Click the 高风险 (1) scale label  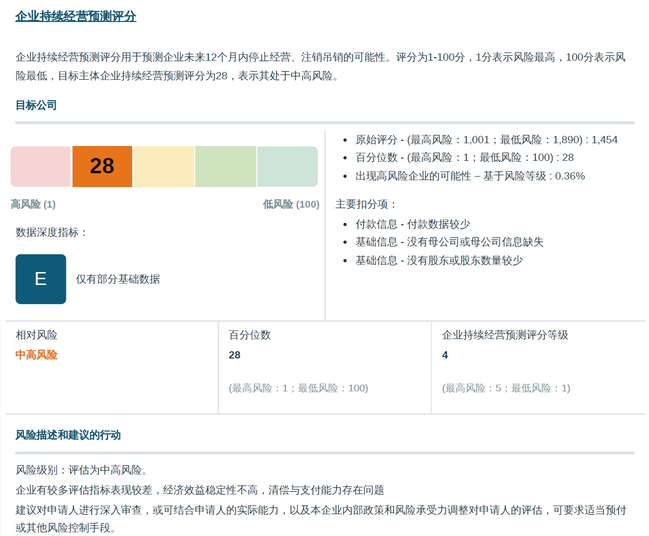(x=33, y=204)
